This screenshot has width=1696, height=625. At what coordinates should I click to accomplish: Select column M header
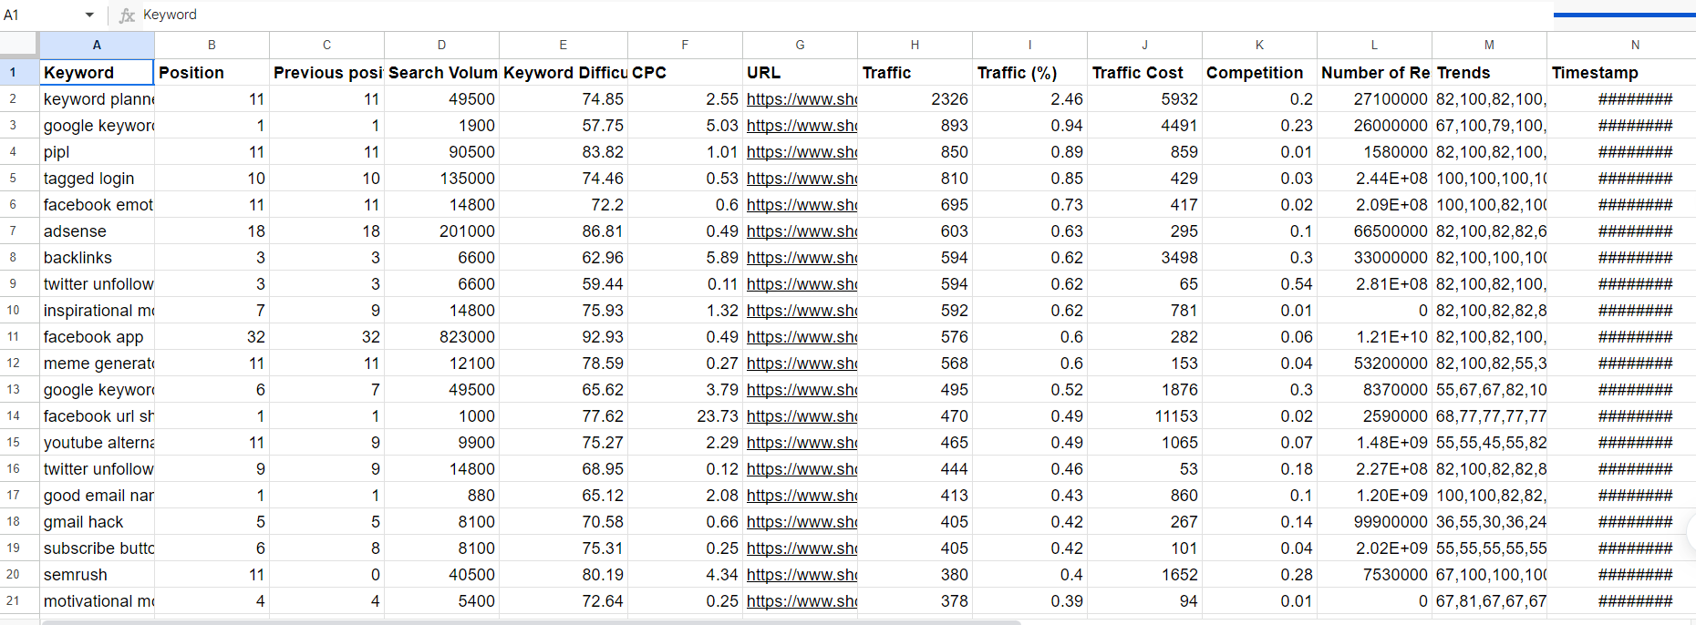1489,45
